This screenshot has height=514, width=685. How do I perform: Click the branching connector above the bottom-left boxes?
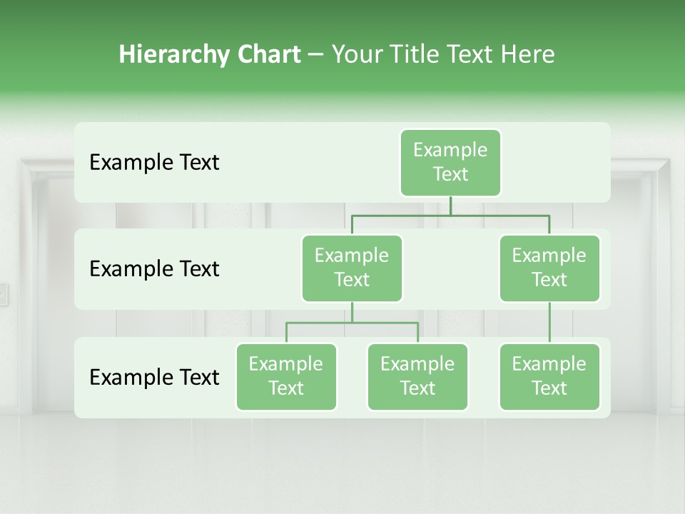click(352, 323)
